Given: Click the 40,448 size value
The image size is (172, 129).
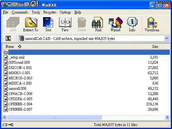Looking at the screenshot, I should tap(153, 99).
